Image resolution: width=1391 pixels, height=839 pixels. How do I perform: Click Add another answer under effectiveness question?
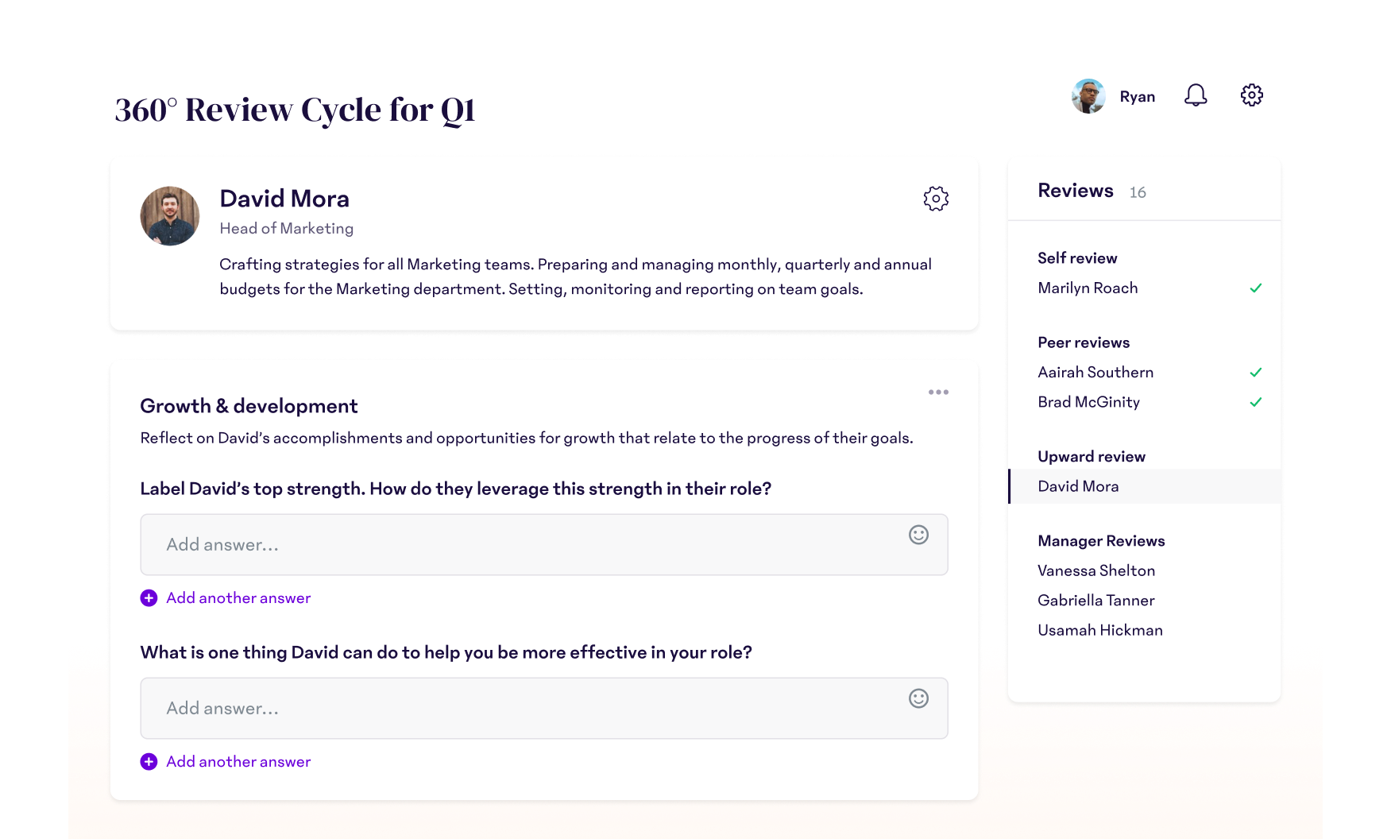point(238,762)
